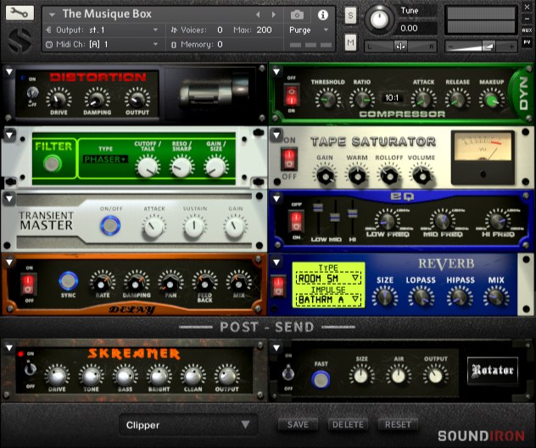Click the Skreamer TONE knob
Viewport: 536px width, 448px height.
click(x=92, y=376)
